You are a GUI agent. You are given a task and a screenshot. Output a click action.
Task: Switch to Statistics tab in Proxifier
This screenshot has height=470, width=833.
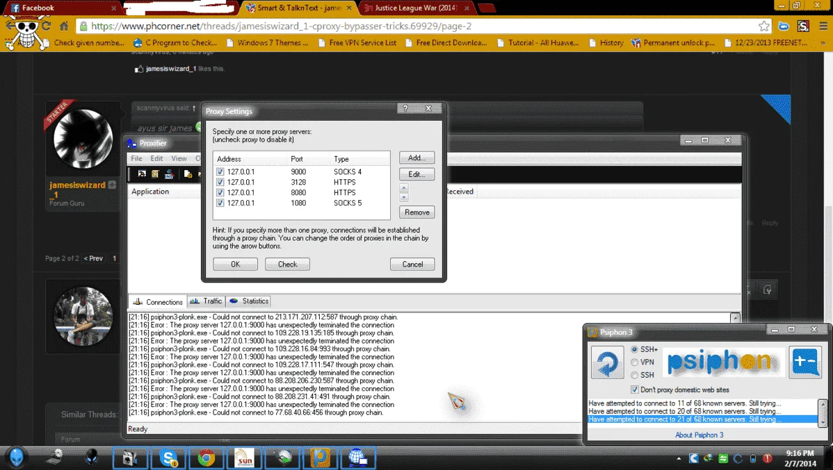click(249, 301)
